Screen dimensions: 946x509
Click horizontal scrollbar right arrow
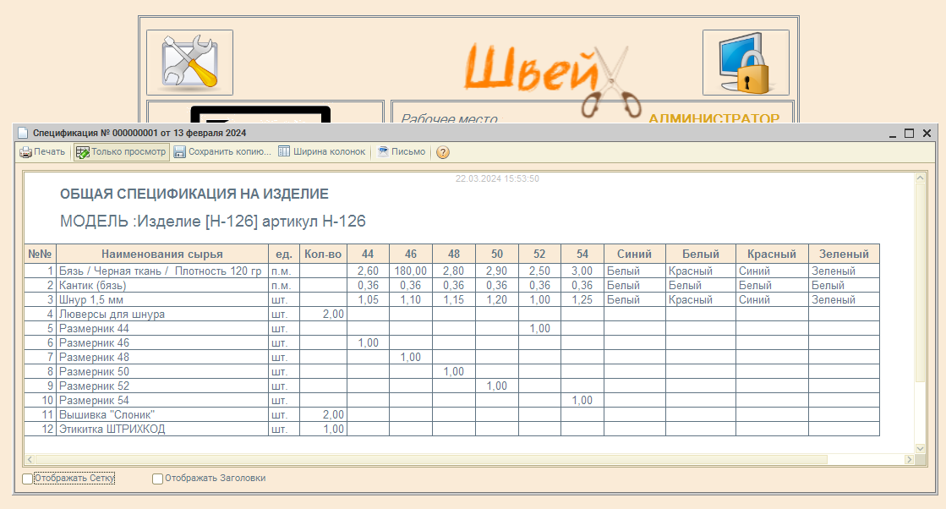click(x=909, y=460)
